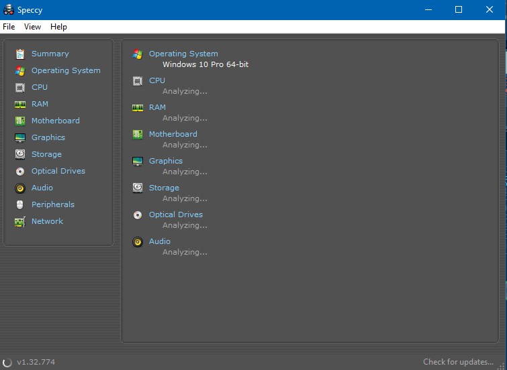Click Analyzing... text under Optical Drives
507x370 pixels.
pos(185,225)
